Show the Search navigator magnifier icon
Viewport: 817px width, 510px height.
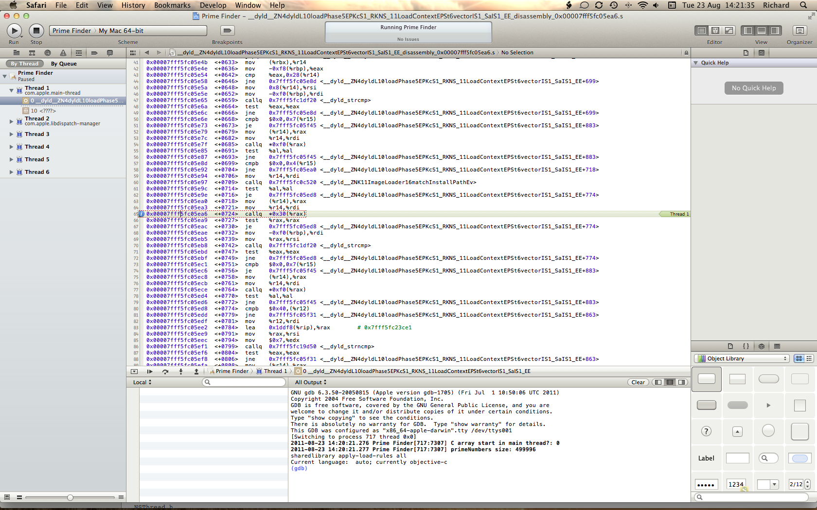tap(48, 52)
